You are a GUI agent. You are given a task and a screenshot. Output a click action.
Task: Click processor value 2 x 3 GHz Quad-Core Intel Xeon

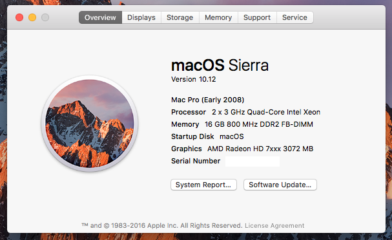coord(266,112)
